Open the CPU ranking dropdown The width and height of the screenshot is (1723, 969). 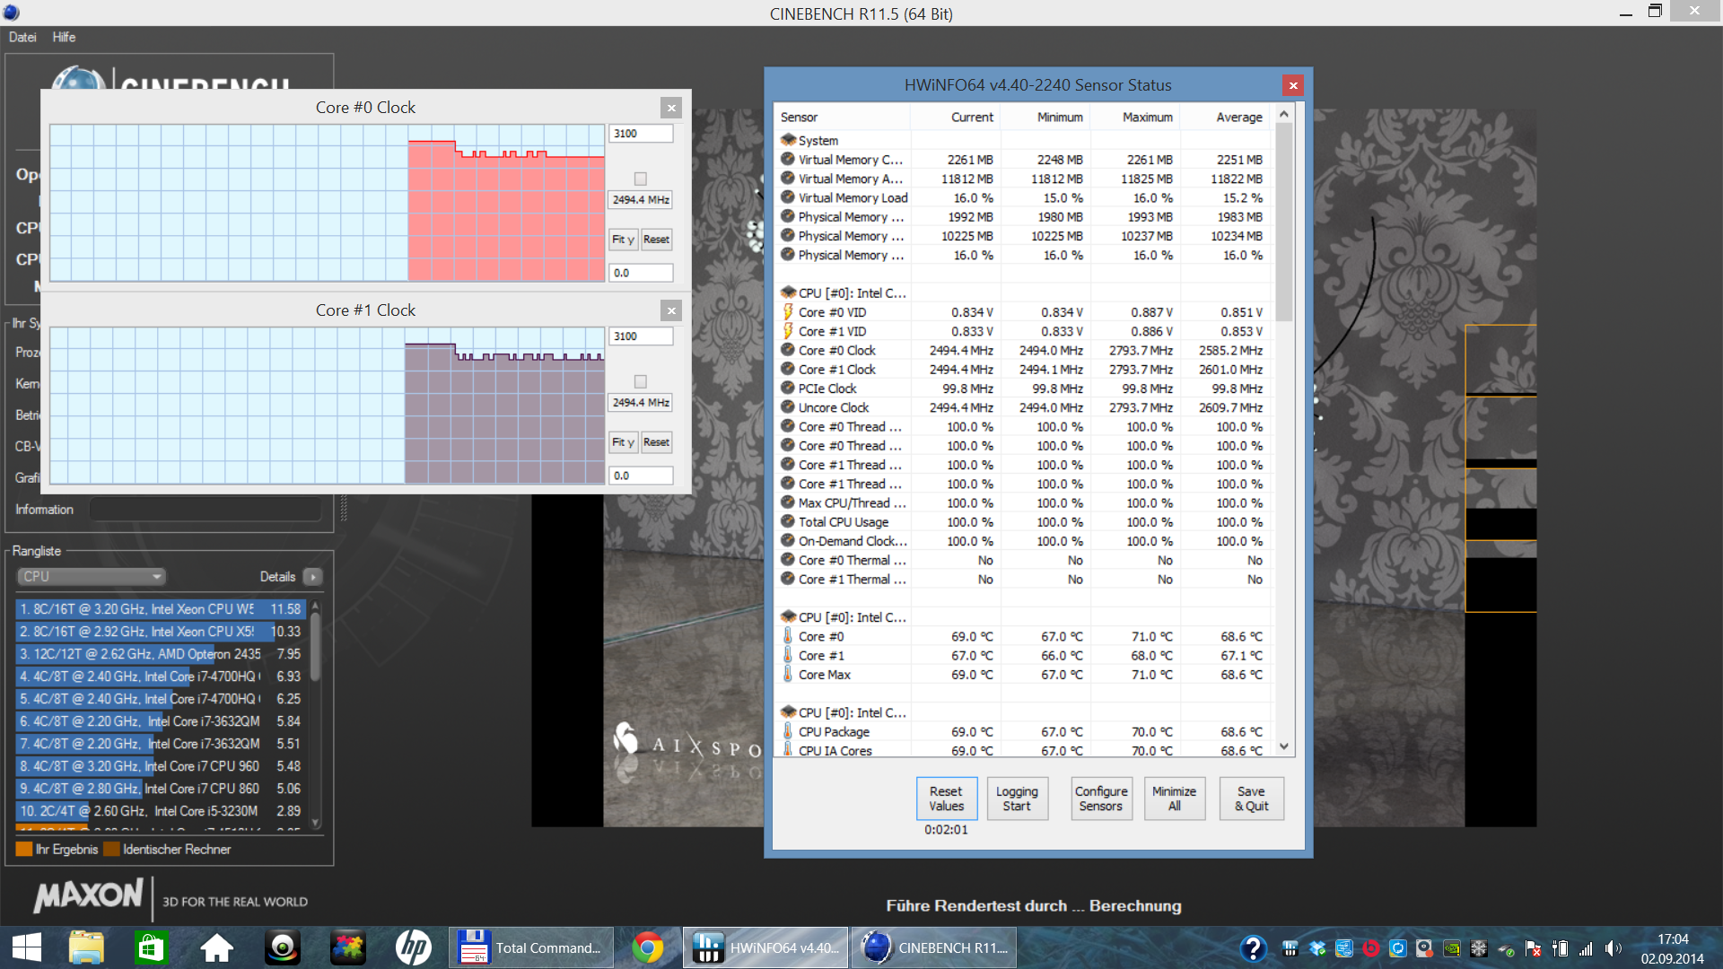92,576
